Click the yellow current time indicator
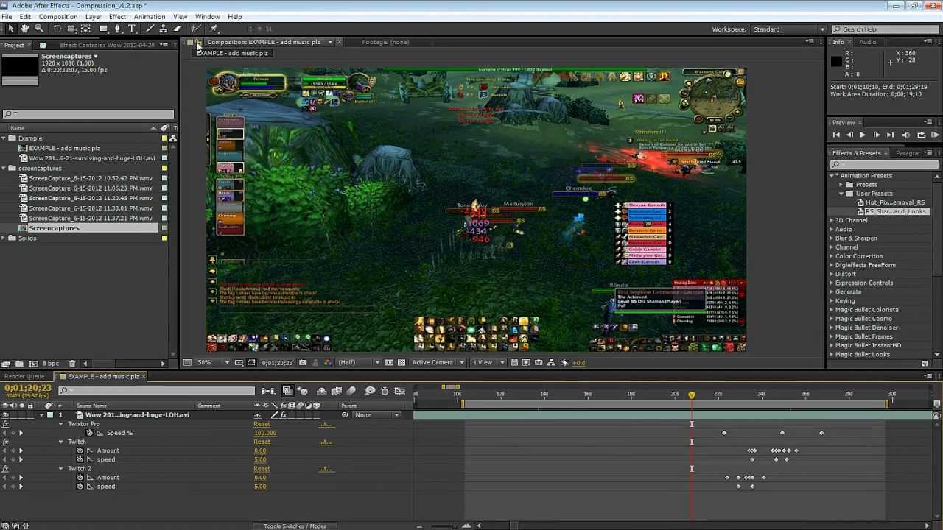This screenshot has width=943, height=530. (x=691, y=395)
